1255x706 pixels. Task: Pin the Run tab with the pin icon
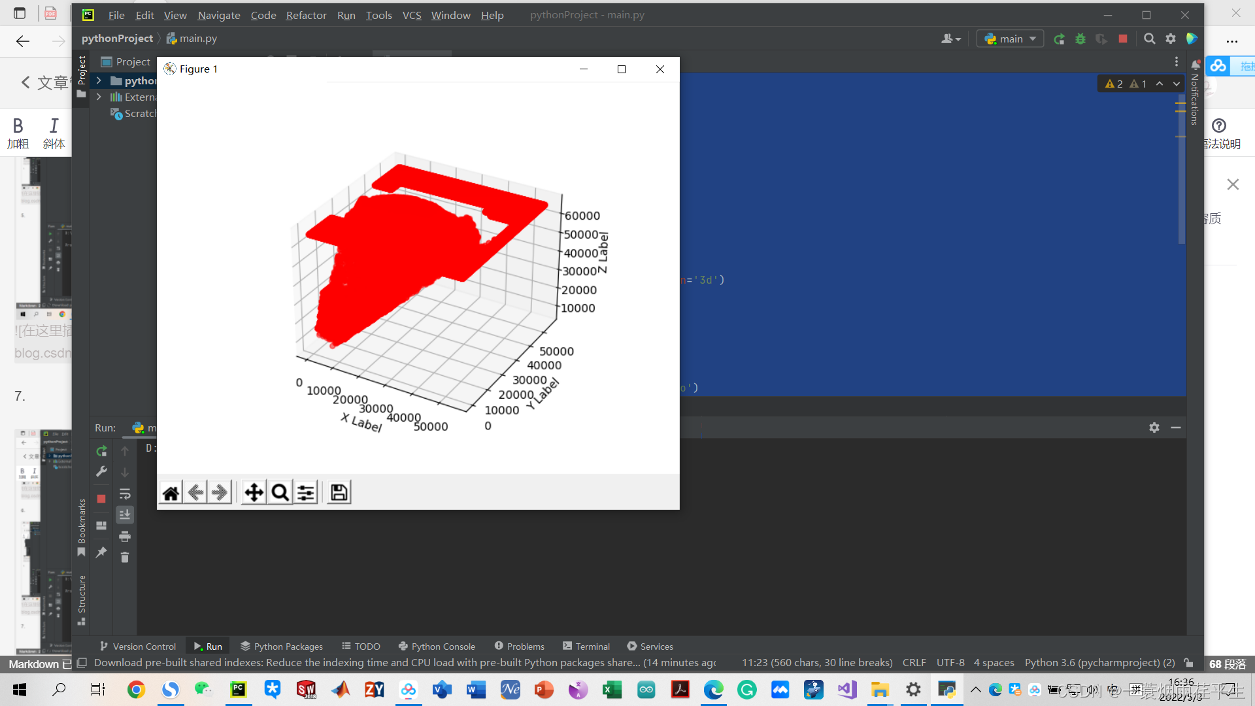(x=101, y=552)
